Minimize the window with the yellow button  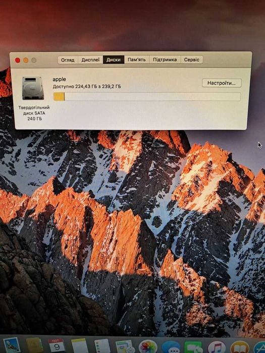(26, 61)
